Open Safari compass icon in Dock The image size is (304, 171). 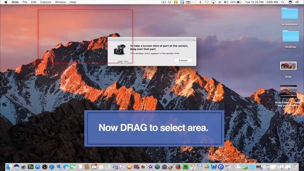coord(52,167)
